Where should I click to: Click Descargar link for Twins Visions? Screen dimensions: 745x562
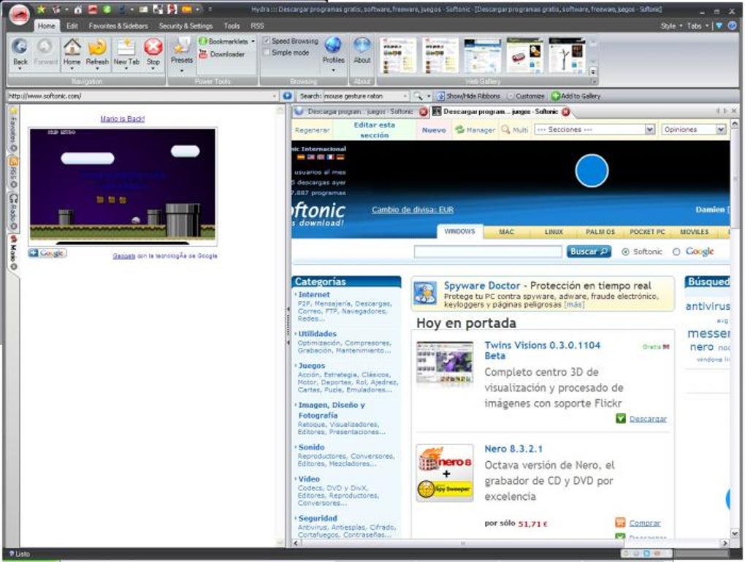pyautogui.click(x=648, y=419)
